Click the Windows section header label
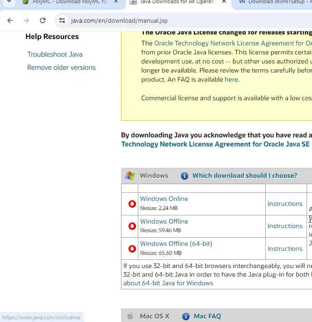 (154, 176)
